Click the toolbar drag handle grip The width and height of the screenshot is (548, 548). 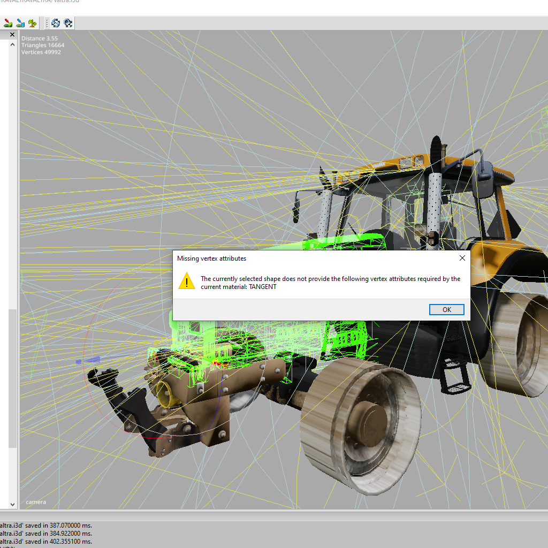tap(47, 24)
